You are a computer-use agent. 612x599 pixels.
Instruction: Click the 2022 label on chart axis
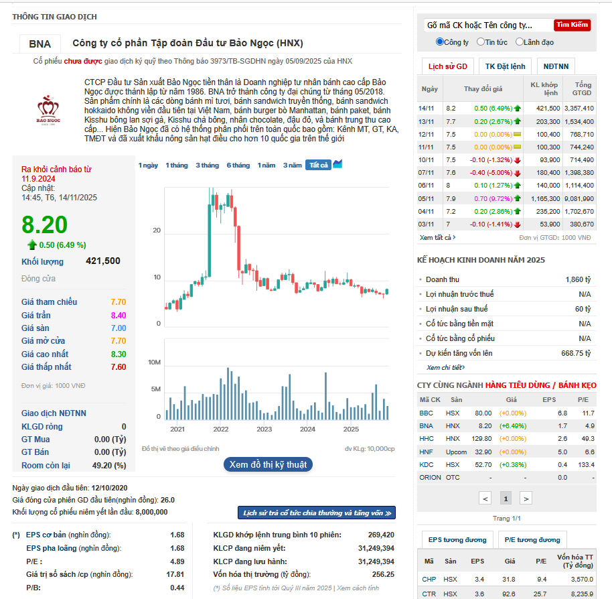(x=221, y=429)
